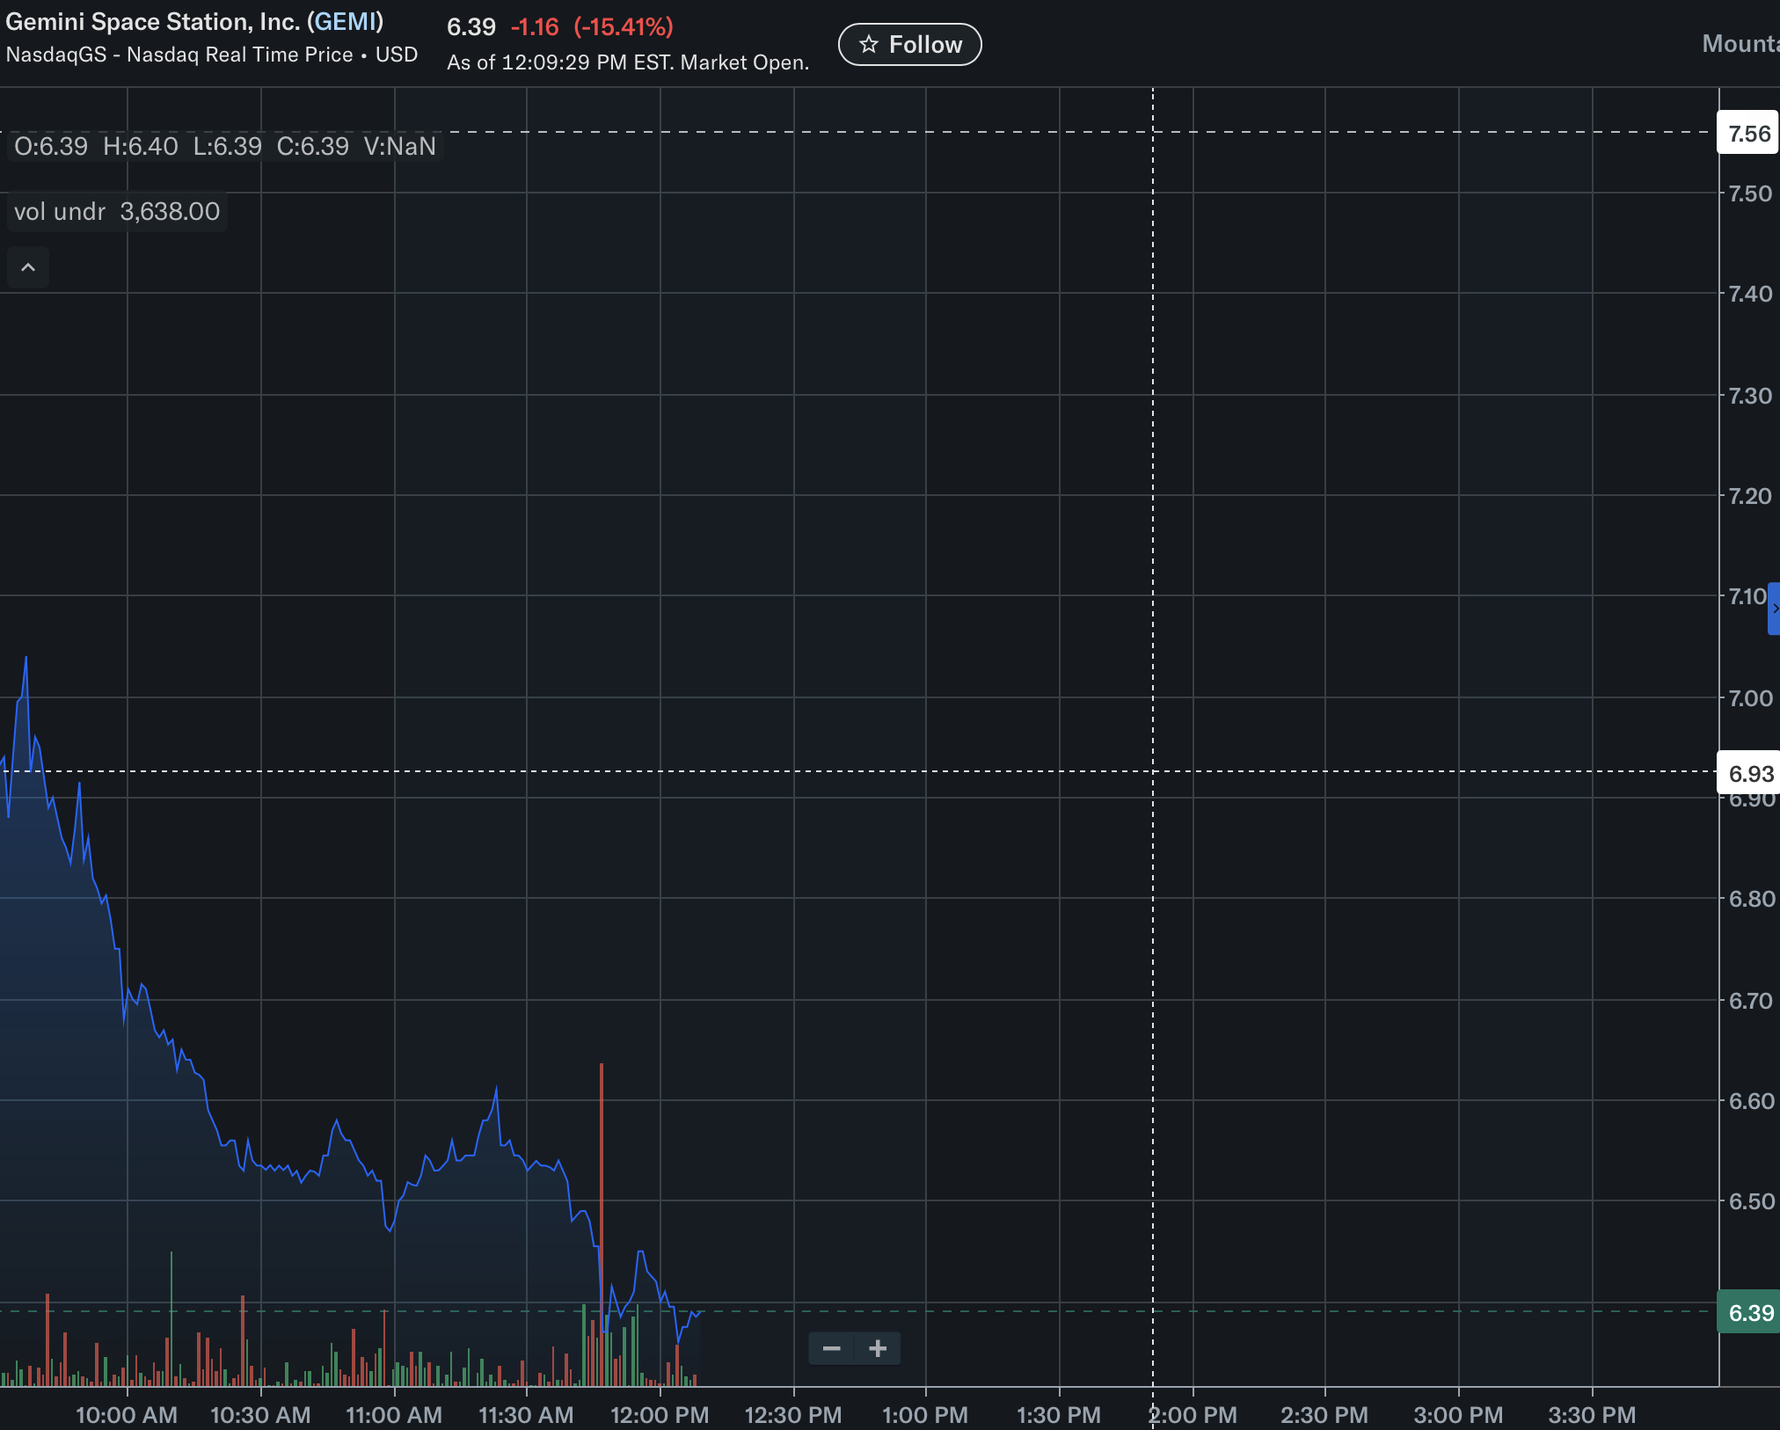
Task: Zoom in with the plus icon
Action: 878,1348
